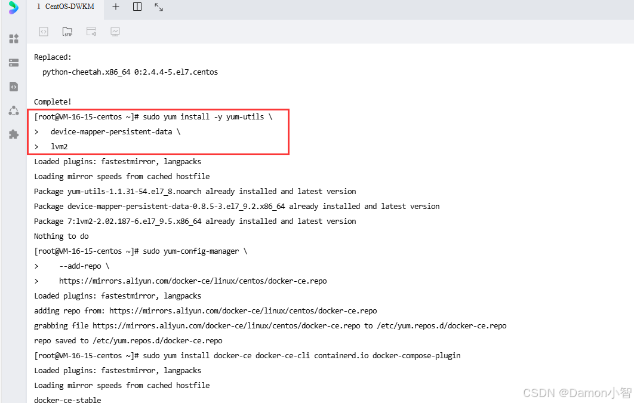
Task: Click the 'Complete!' output line
Action: (x=53, y=102)
